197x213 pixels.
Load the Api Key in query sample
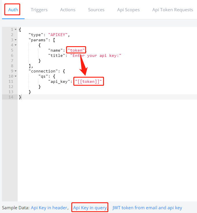click(x=90, y=208)
